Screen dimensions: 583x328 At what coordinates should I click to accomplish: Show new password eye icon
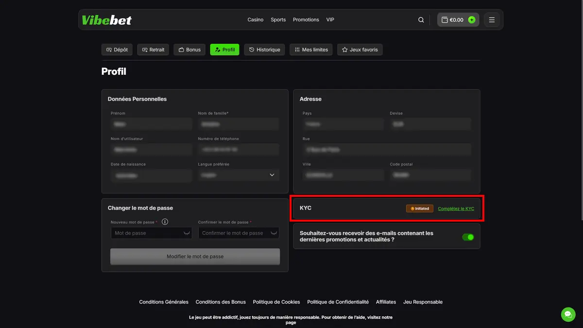[x=187, y=233]
